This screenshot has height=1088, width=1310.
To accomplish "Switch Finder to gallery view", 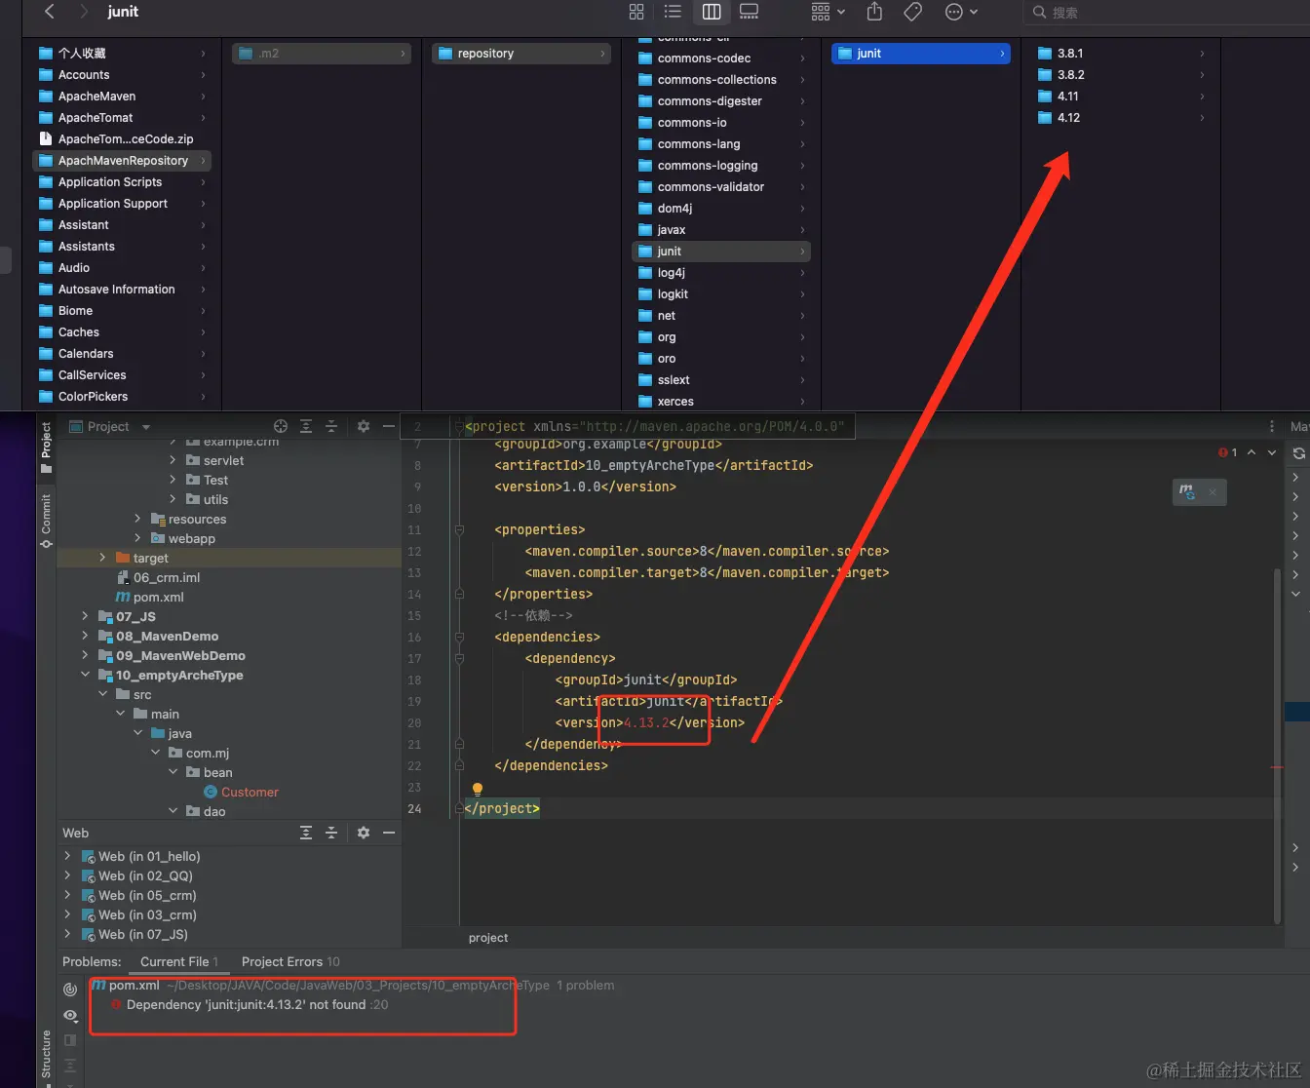I will click(x=749, y=12).
